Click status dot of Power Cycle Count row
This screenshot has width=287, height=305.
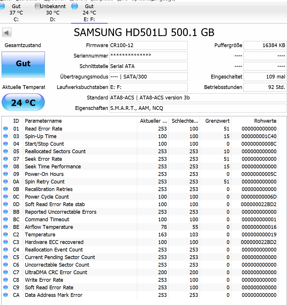[6, 197]
